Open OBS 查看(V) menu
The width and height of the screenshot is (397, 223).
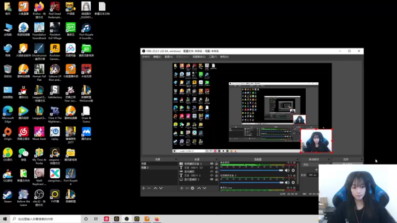(169, 57)
